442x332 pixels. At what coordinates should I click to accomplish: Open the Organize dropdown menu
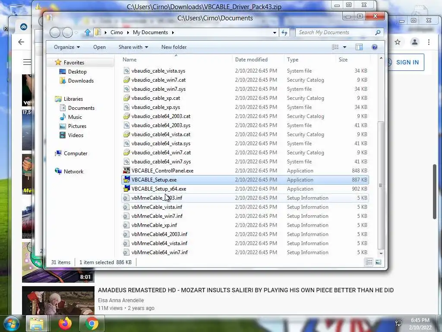click(67, 47)
